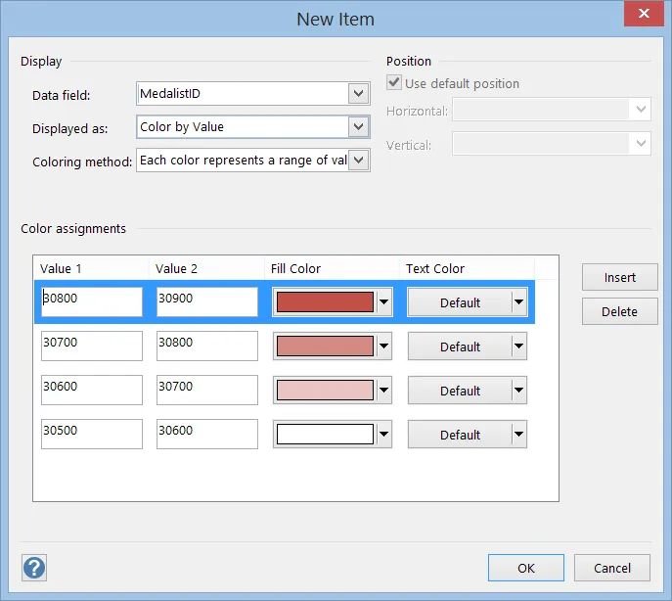This screenshot has width=672, height=601.
Task: Open text color arrow in 30800 row
Action: coord(519,302)
